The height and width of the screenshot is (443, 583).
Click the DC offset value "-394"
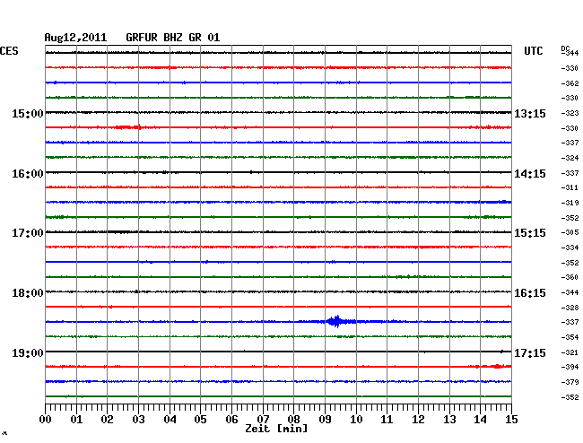(570, 367)
